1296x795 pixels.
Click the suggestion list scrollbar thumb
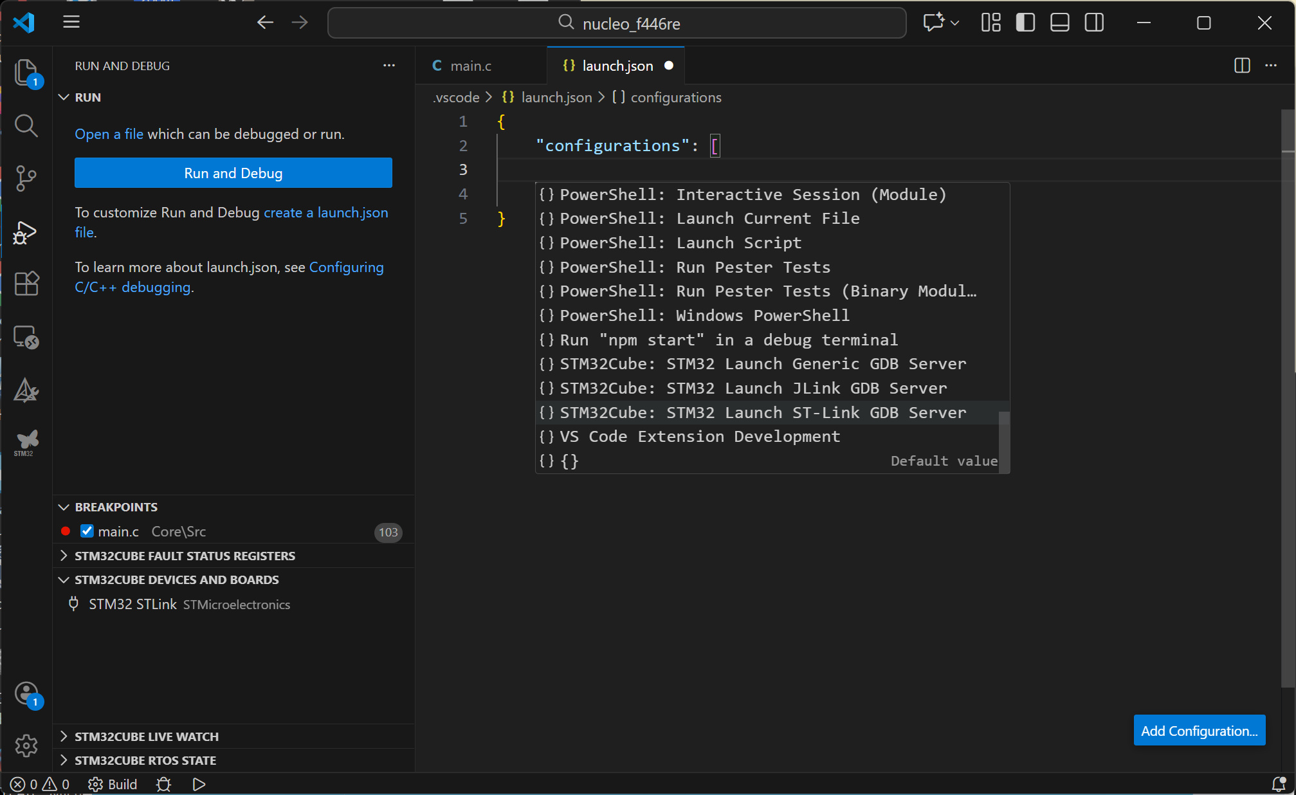pyautogui.click(x=1003, y=442)
